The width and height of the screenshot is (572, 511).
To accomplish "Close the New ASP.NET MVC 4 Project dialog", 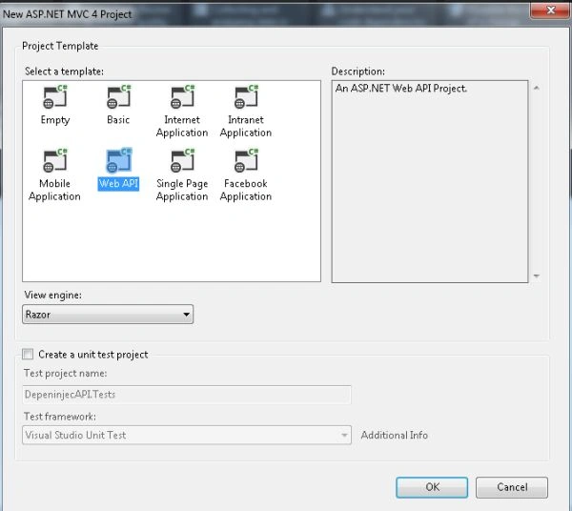I will tap(550, 10).
